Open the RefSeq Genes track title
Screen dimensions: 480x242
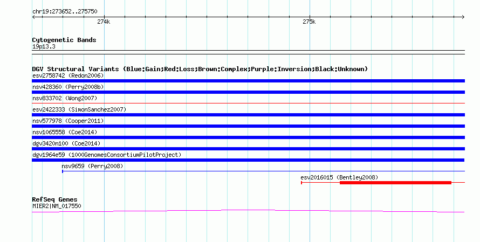click(54, 199)
